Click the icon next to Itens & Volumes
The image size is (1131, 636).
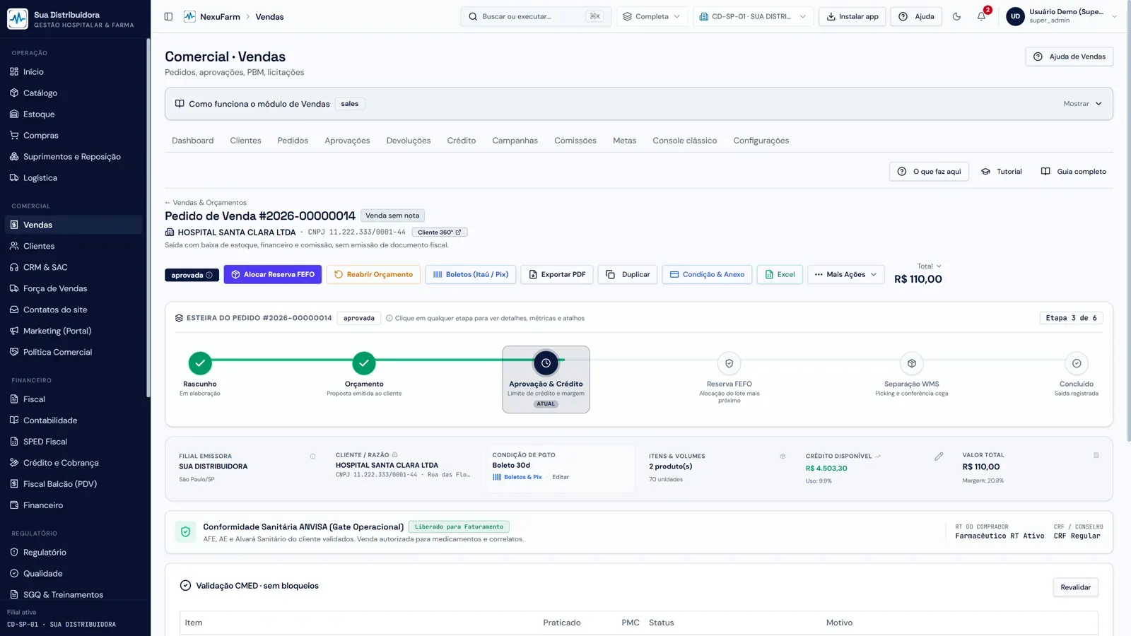pyautogui.click(x=783, y=457)
